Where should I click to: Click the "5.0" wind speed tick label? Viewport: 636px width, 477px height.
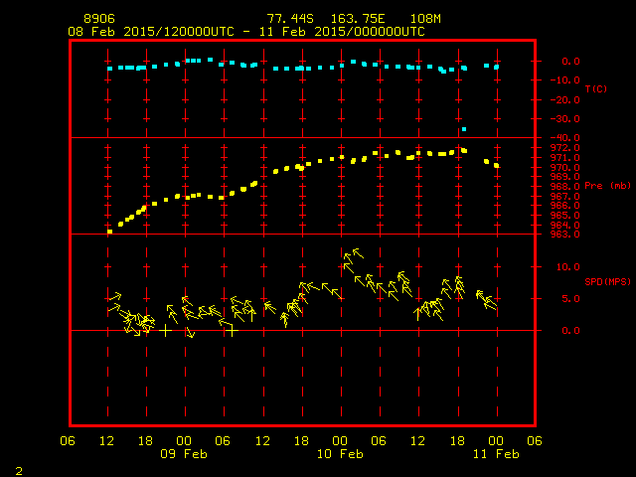click(570, 299)
